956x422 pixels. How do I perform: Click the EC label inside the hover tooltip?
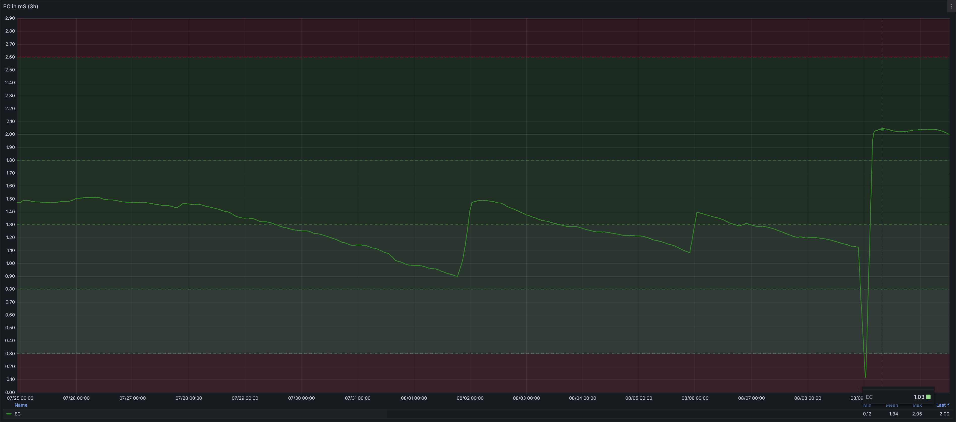pos(869,397)
